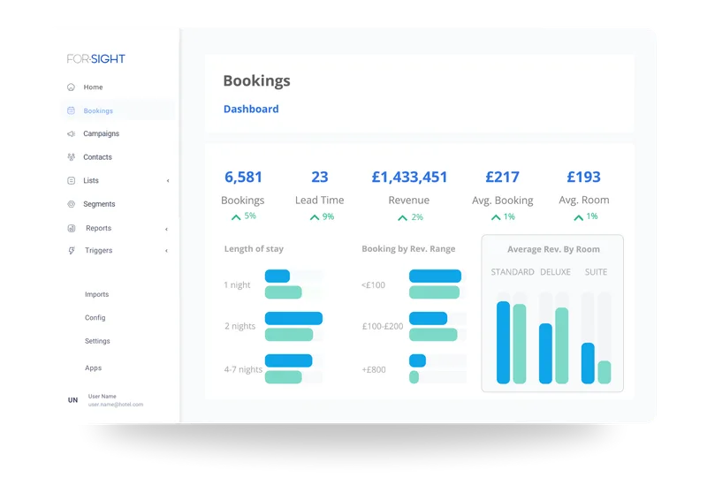Screen dimensions: 707x500
Task: Click the teal £100-£200 revenue bar
Action: tap(433, 335)
